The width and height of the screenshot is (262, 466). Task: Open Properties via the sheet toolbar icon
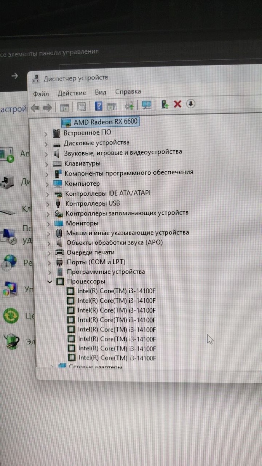81,107
